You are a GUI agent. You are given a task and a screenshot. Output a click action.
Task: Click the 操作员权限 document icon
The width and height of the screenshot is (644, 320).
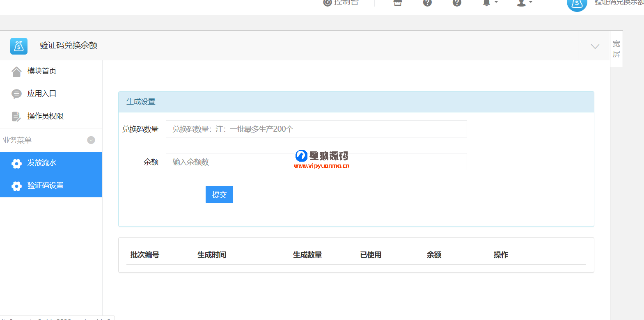pos(16,117)
